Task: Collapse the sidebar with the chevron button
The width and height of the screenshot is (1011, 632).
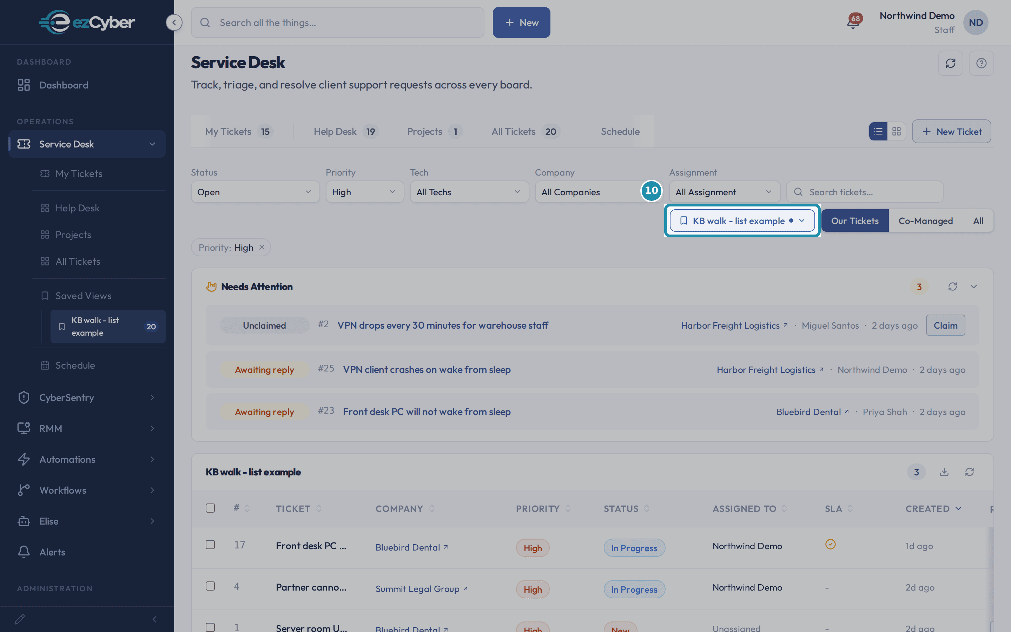Action: [x=174, y=22]
